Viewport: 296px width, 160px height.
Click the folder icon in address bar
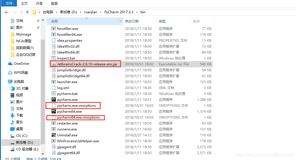[x=34, y=12]
